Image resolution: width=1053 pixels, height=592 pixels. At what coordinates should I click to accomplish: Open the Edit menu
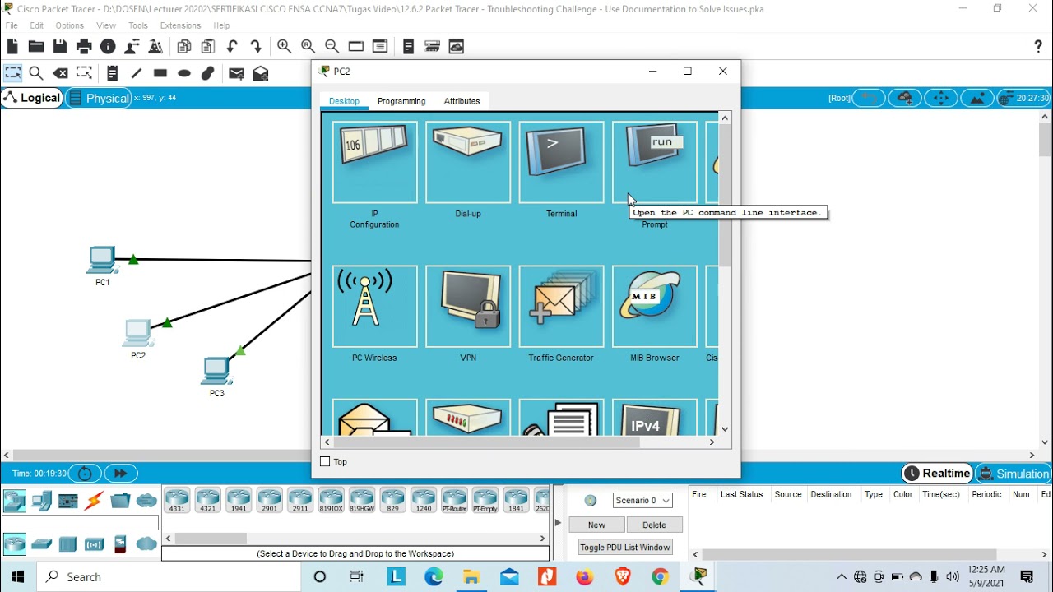point(37,25)
